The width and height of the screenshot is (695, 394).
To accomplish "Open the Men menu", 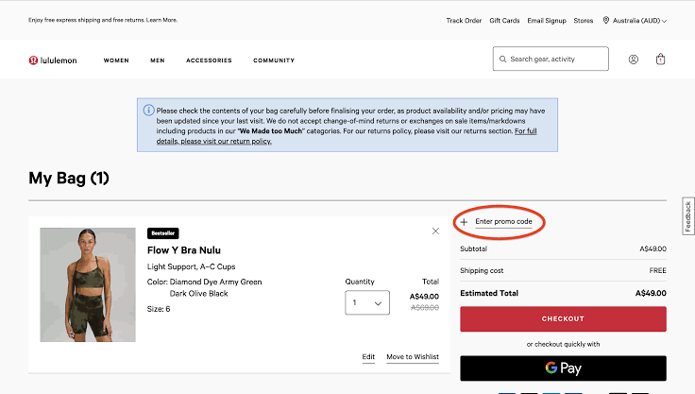I will (x=158, y=60).
